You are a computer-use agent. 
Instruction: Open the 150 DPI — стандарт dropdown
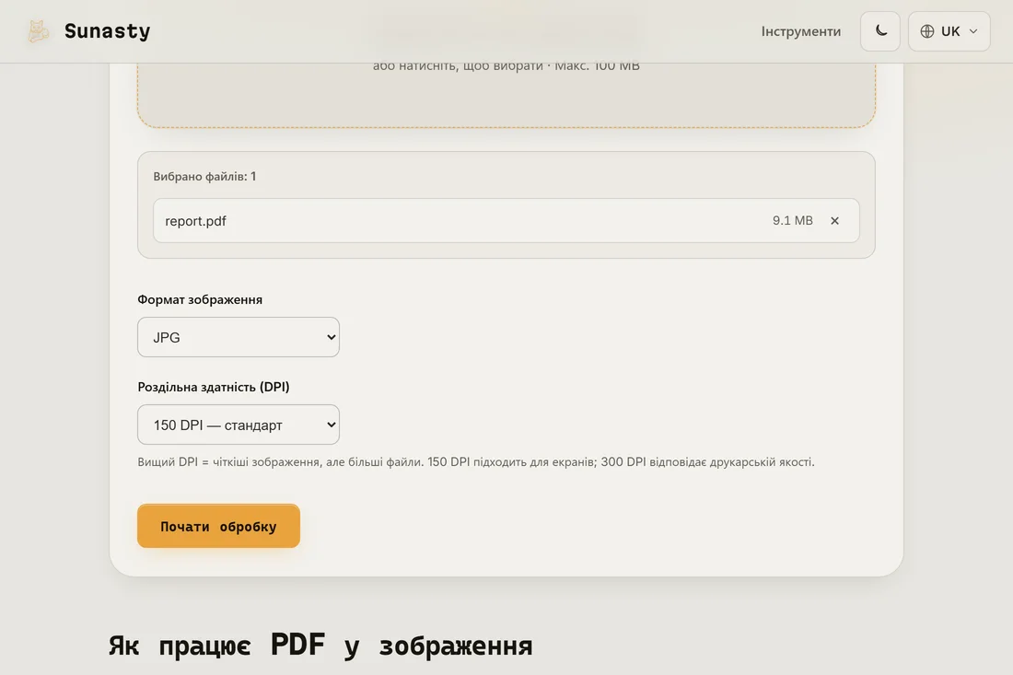pos(239,425)
